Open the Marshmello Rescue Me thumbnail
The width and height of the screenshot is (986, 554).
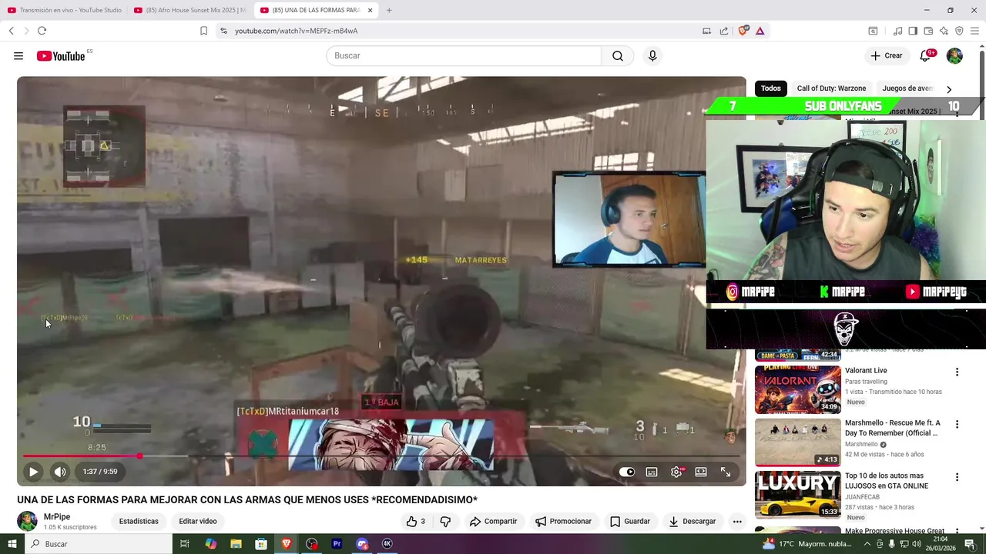tap(797, 442)
